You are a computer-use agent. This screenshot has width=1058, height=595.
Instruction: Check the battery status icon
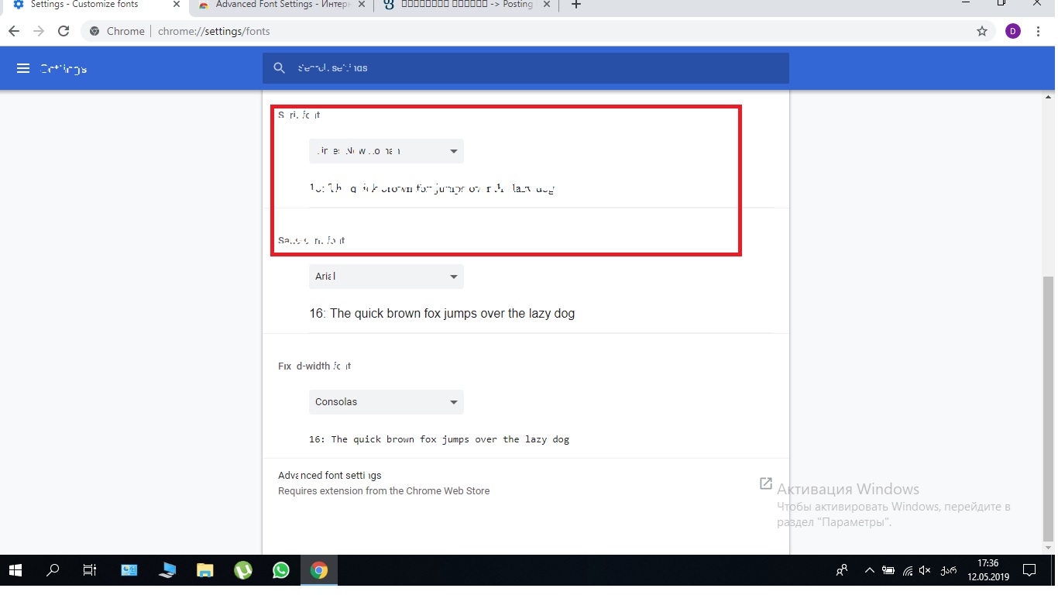coord(889,571)
